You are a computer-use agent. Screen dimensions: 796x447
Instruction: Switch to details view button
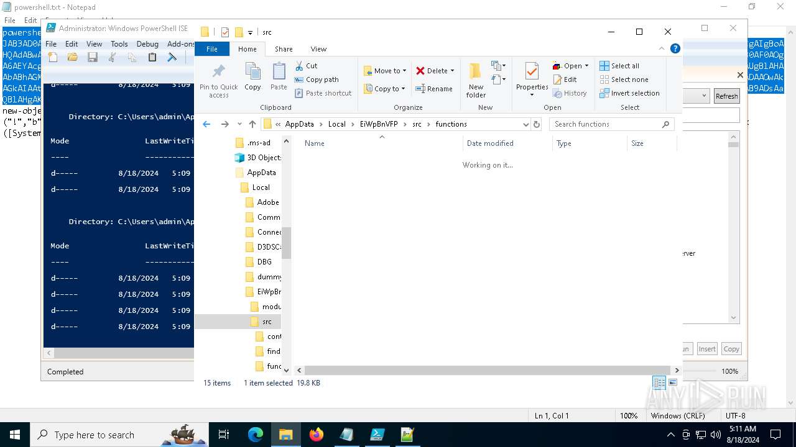pos(659,382)
